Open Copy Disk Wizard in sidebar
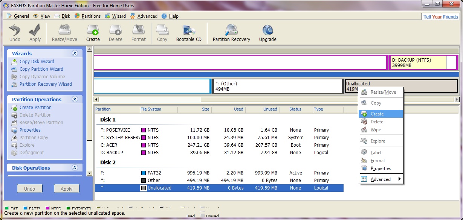 pos(37,62)
